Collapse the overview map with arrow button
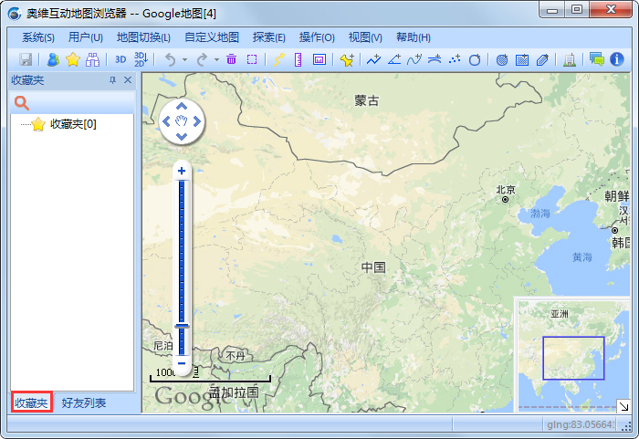 [623, 406]
